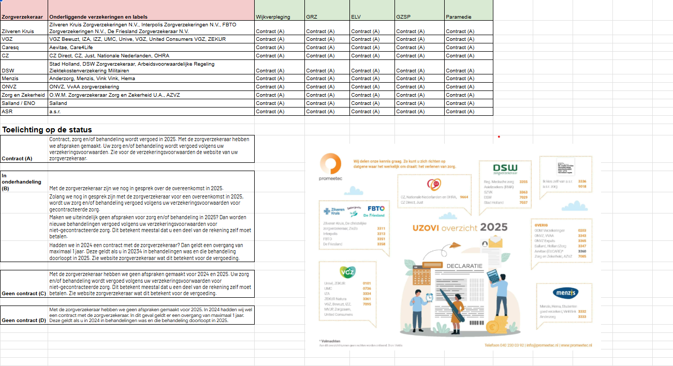This screenshot has height=366, width=673.
Task: Click the DSW zorgverzekeraar logo
Action: click(x=505, y=169)
